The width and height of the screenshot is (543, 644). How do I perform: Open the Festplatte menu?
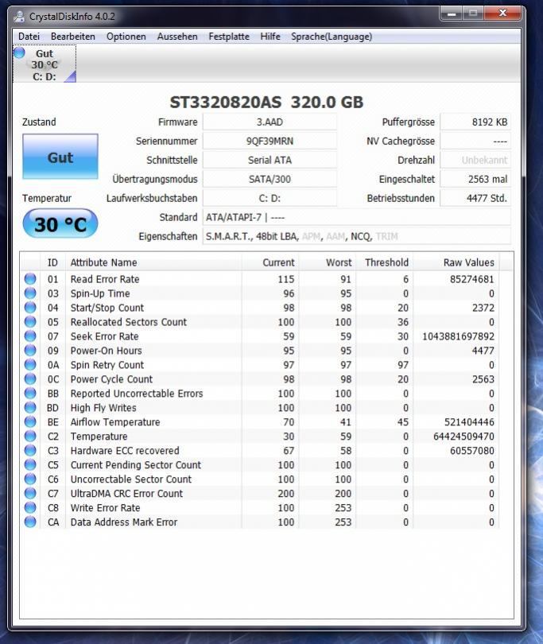pos(229,37)
